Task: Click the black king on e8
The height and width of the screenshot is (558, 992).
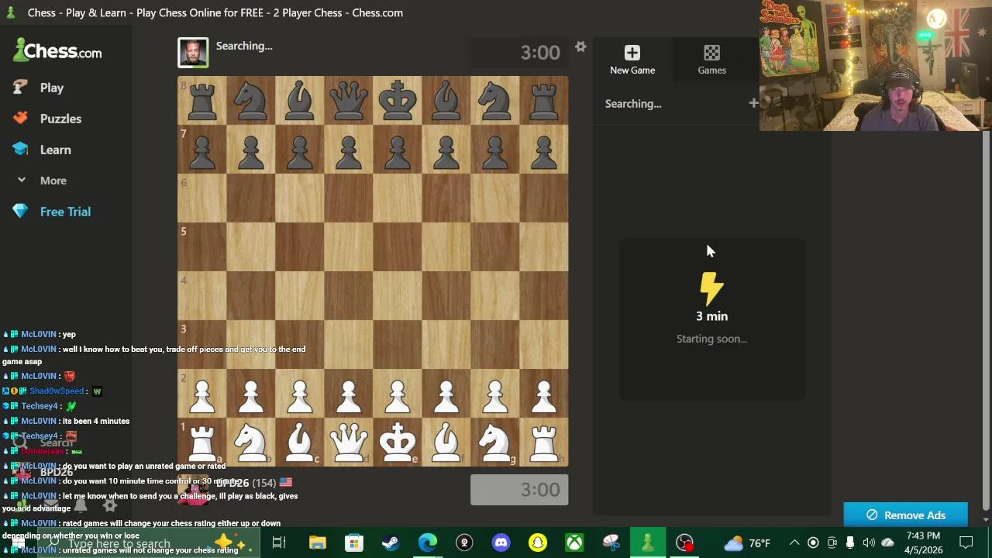Action: click(x=398, y=100)
